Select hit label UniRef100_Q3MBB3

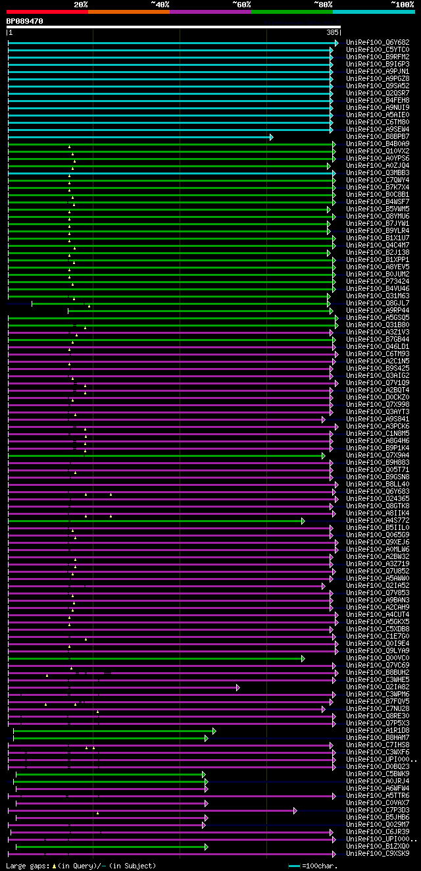[x=378, y=173]
